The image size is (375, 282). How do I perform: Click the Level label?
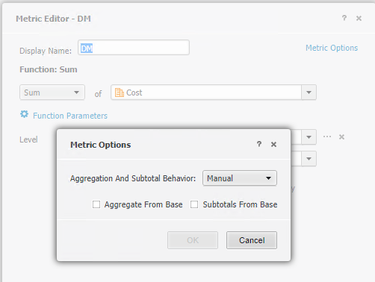[28, 140]
